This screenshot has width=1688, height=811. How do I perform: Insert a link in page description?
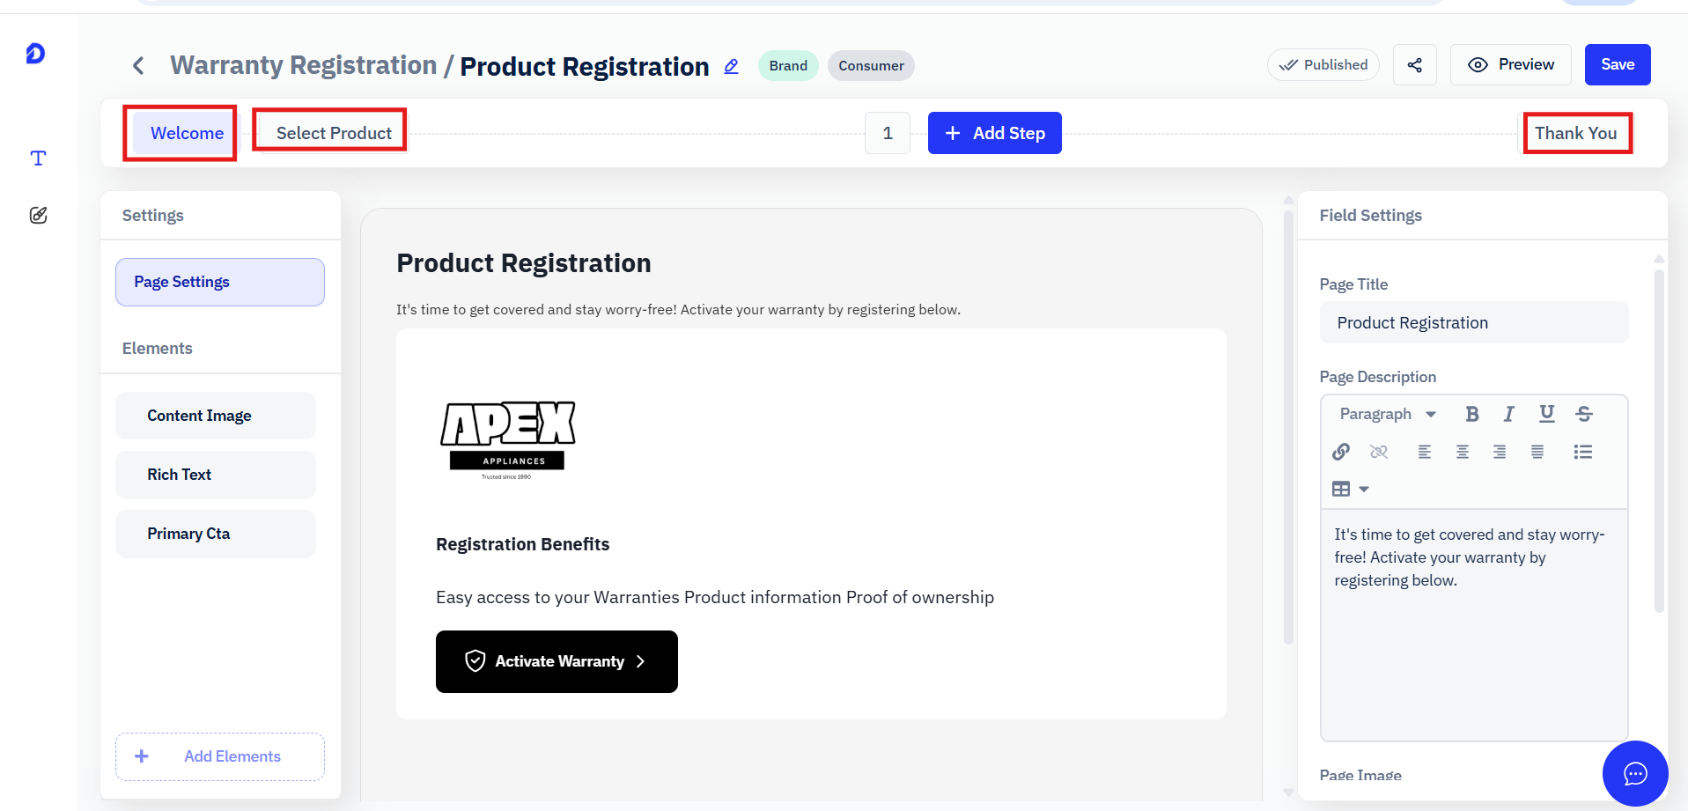[1341, 452]
